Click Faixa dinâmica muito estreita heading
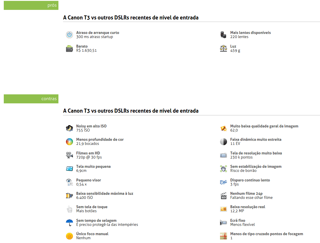The image size is (320, 243). (x=256, y=140)
